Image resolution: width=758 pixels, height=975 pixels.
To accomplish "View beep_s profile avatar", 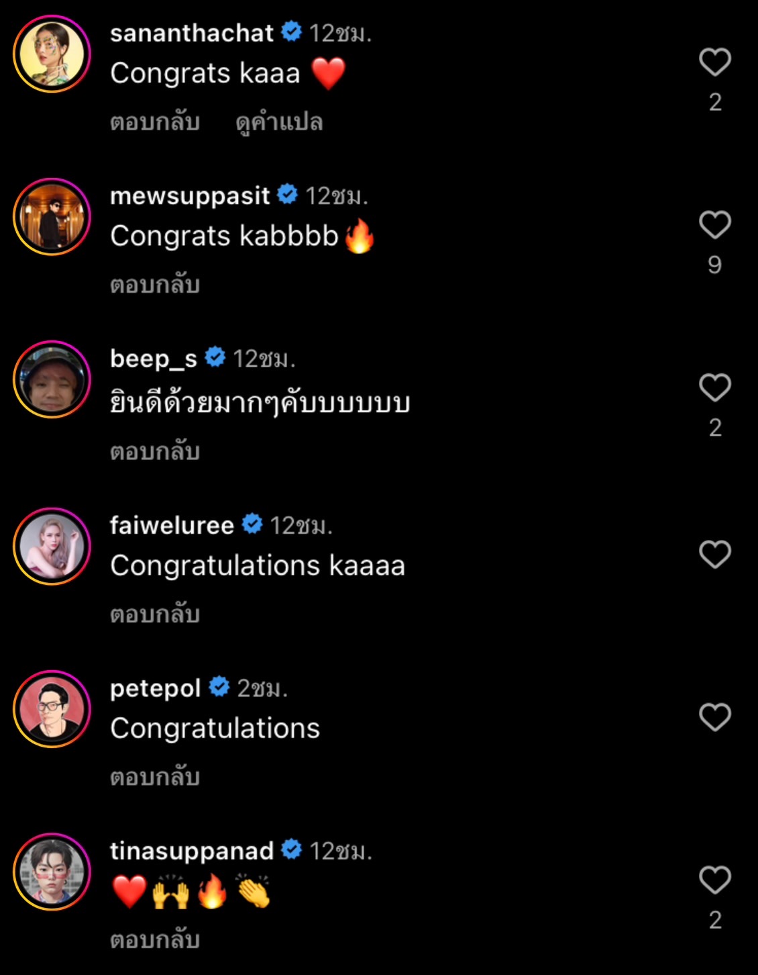I will pyautogui.click(x=52, y=379).
